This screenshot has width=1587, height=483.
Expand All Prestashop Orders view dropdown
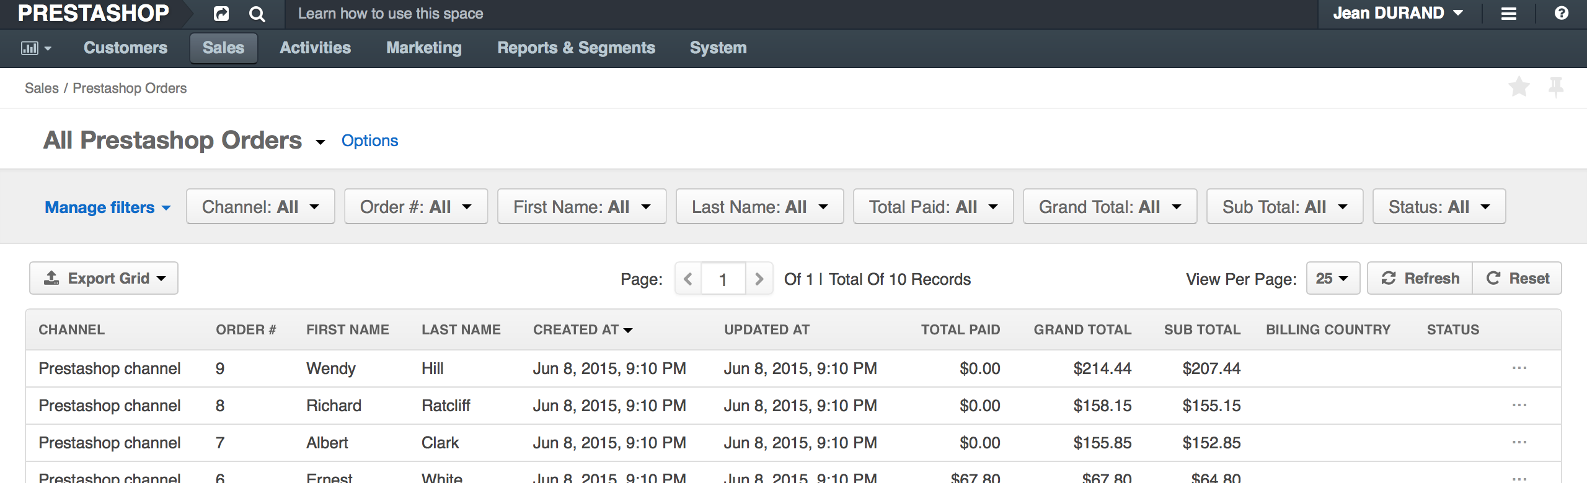tap(320, 142)
